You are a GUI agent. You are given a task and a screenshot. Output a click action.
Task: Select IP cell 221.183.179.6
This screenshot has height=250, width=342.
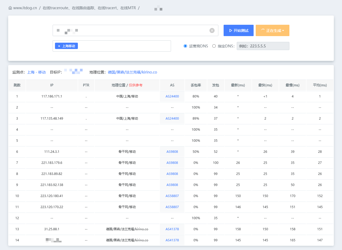pos(52,163)
